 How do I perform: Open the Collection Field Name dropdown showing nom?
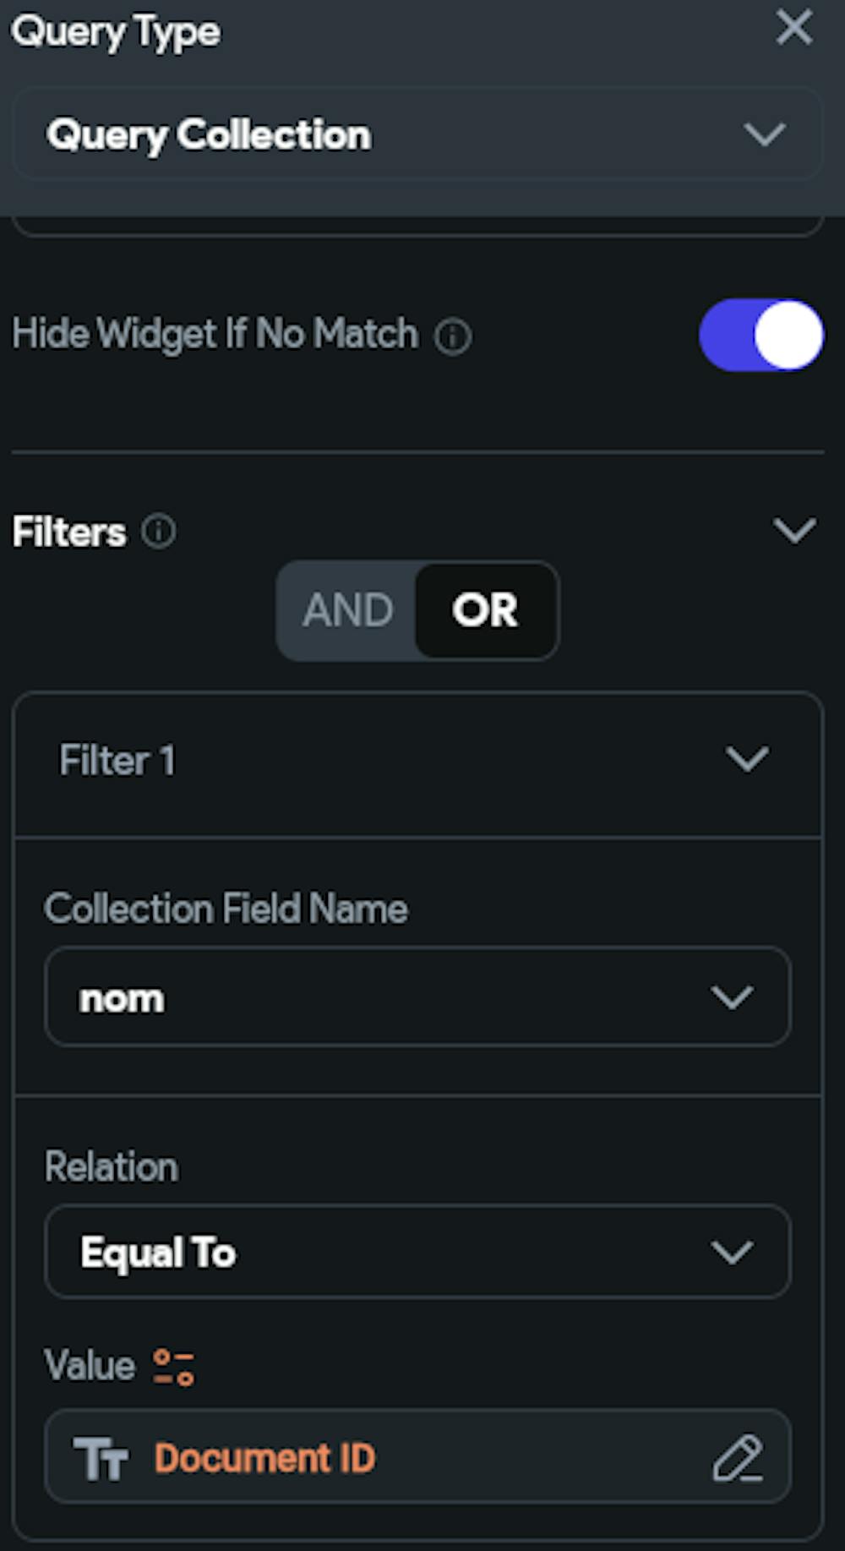pyautogui.click(x=416, y=997)
